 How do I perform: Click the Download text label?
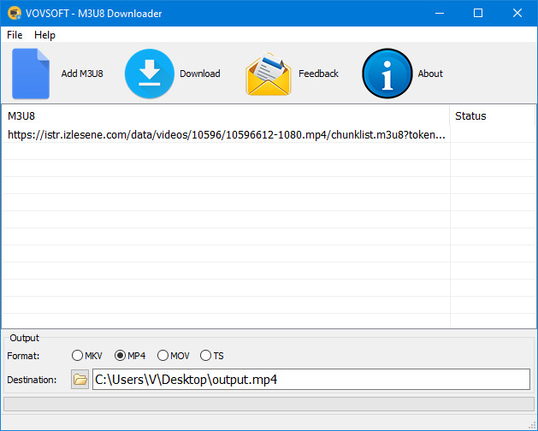(199, 74)
